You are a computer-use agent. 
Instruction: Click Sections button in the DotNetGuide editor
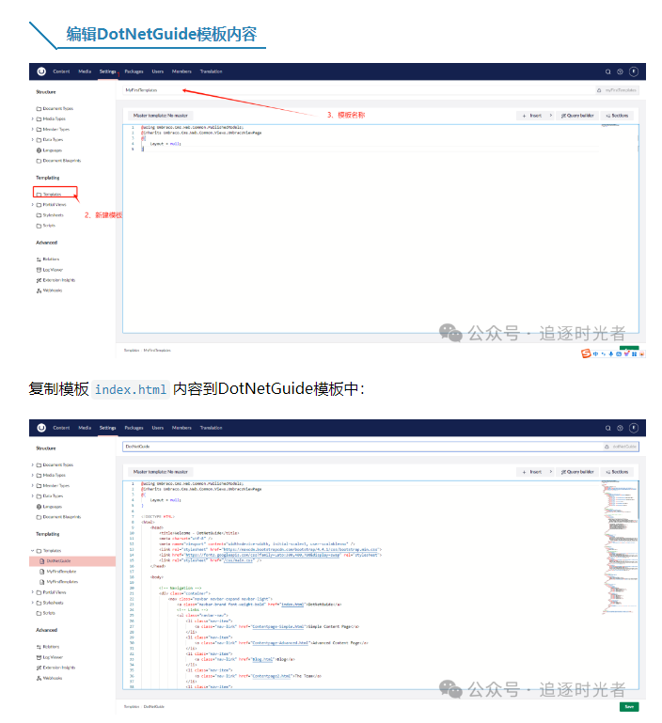pyautogui.click(x=617, y=472)
